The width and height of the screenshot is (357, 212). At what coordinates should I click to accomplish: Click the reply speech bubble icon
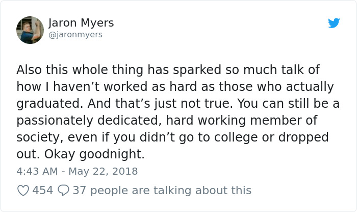click(x=63, y=191)
